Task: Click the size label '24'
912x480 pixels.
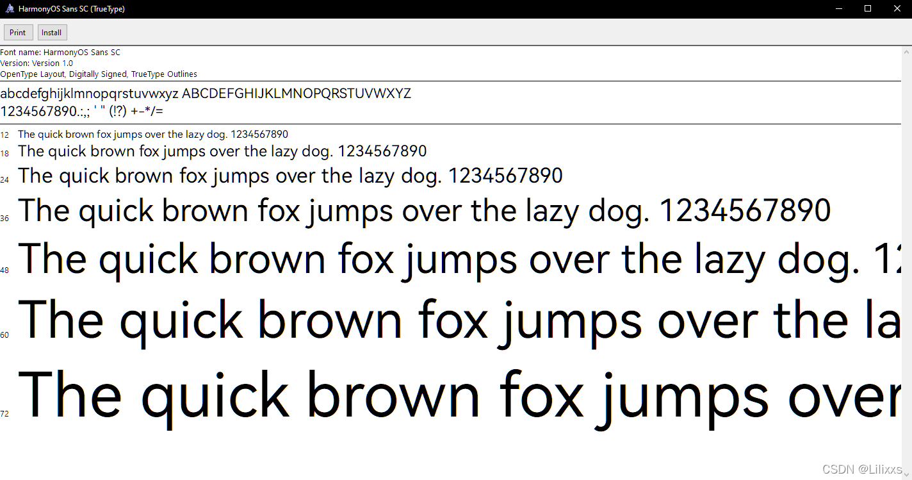Action: point(5,179)
